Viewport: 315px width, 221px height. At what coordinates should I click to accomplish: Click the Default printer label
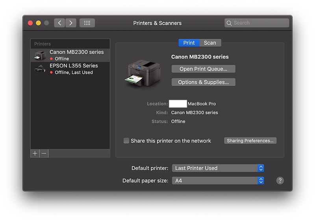click(150, 168)
